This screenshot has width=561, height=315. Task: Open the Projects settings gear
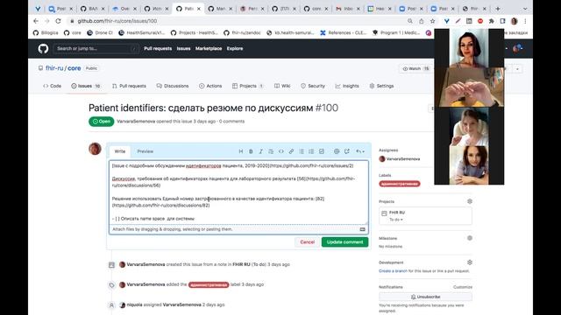tap(470, 201)
